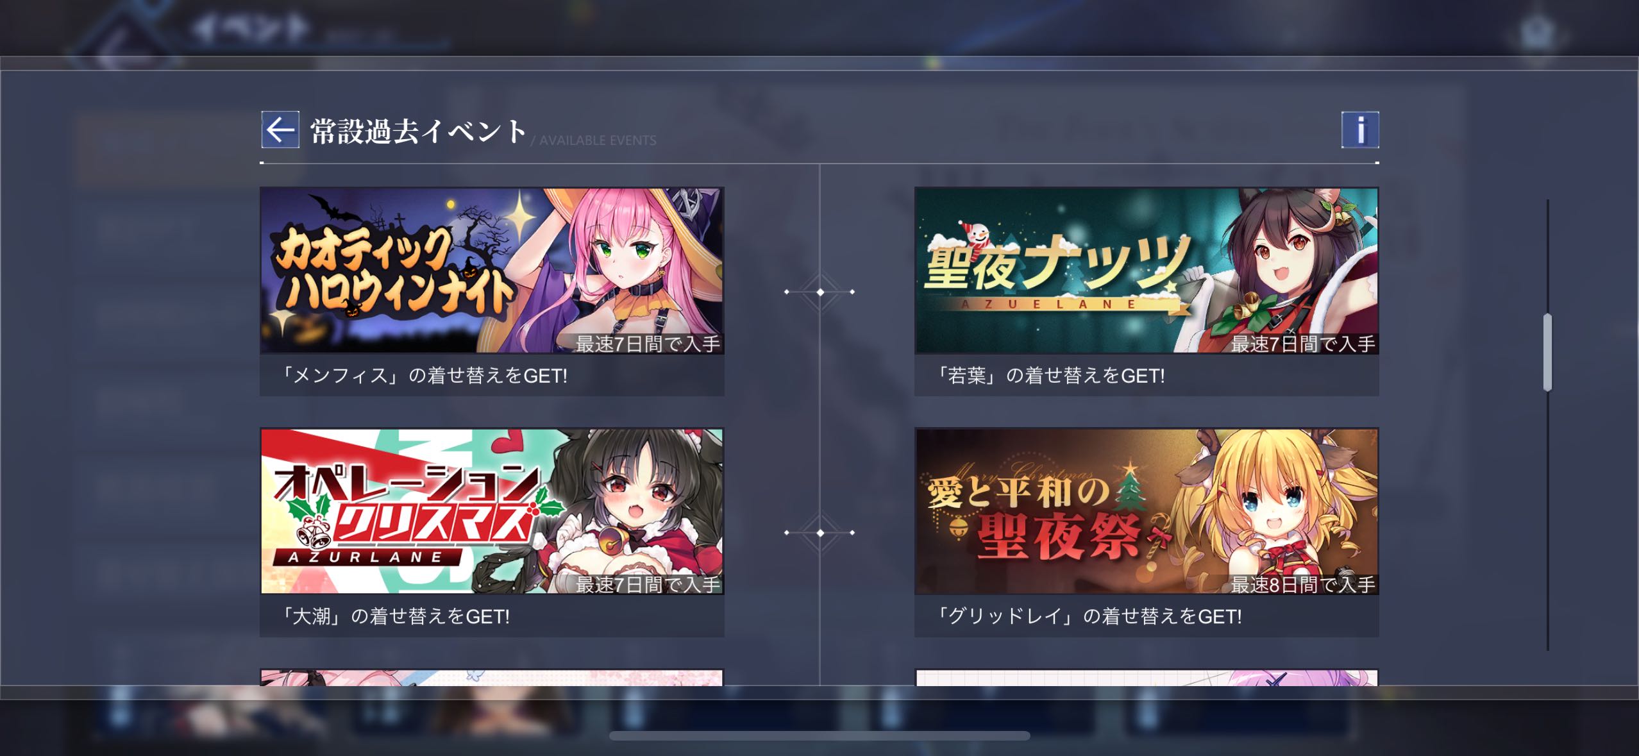This screenshot has height=756, width=1639.
Task: Open the オペレーションクリスマス event banner
Action: [492, 511]
